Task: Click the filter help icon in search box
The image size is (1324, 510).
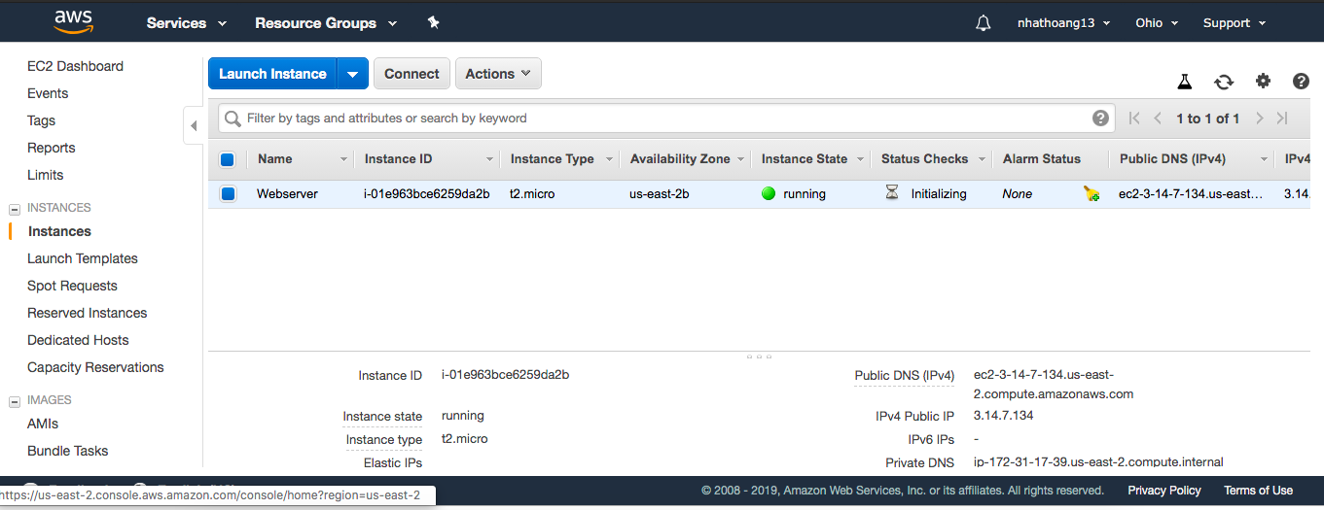Action: [x=1100, y=119]
